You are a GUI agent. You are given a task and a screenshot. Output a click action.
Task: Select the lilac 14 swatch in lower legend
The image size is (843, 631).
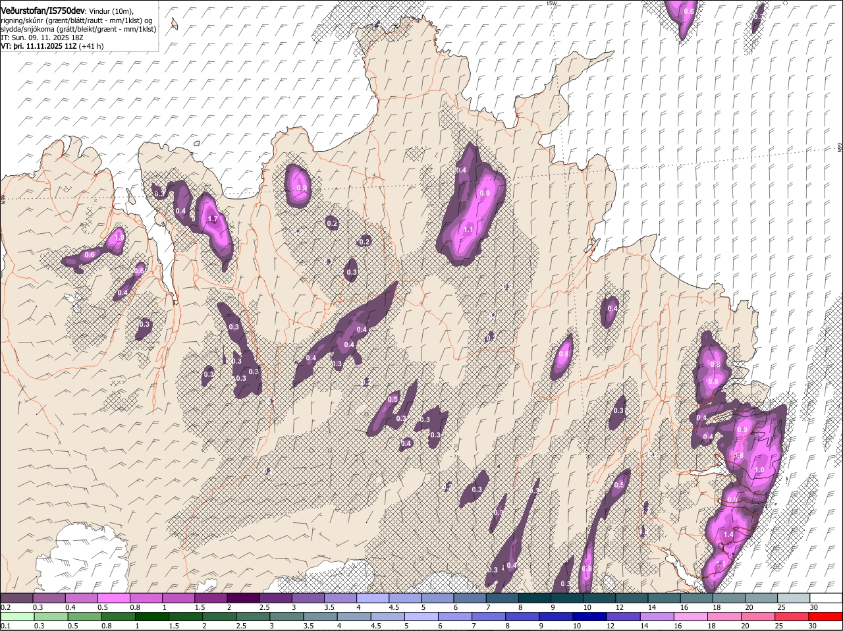point(658,617)
